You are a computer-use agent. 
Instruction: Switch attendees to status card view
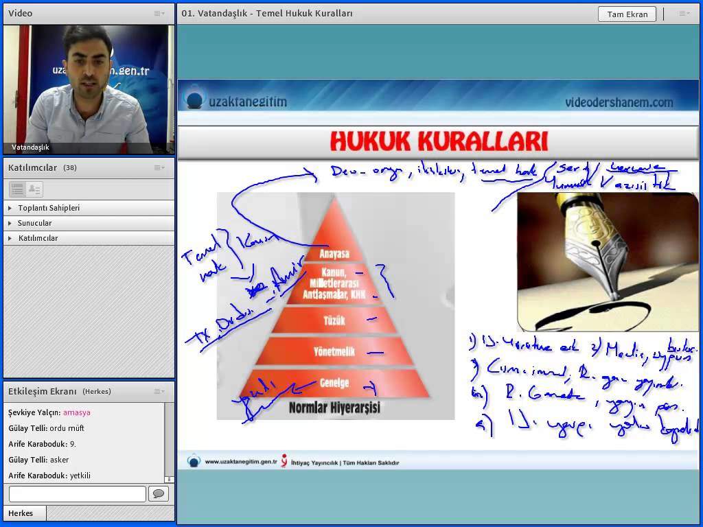point(34,189)
